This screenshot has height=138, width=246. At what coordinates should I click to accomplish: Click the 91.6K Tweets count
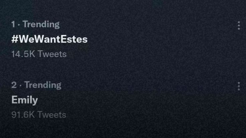click(39, 115)
